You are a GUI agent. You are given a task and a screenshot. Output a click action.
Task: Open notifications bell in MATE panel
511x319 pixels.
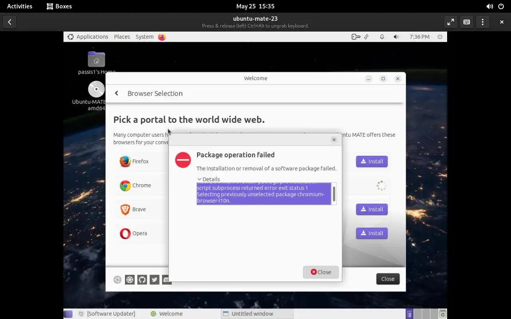382,37
